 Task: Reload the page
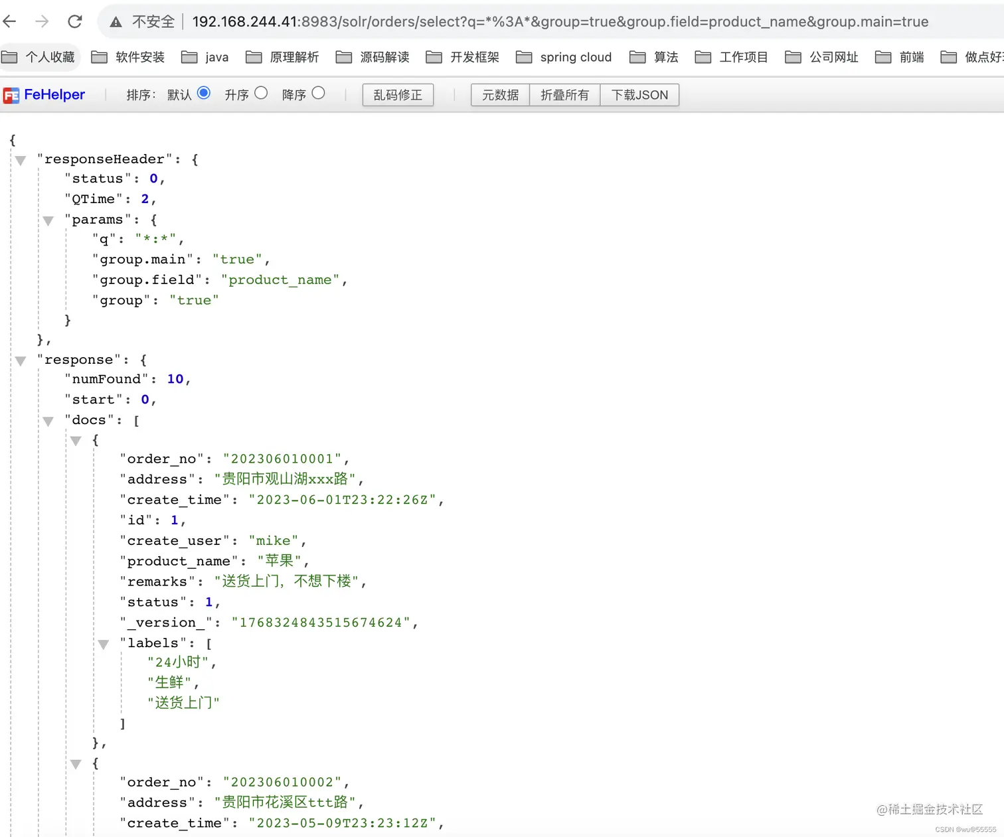tap(75, 21)
